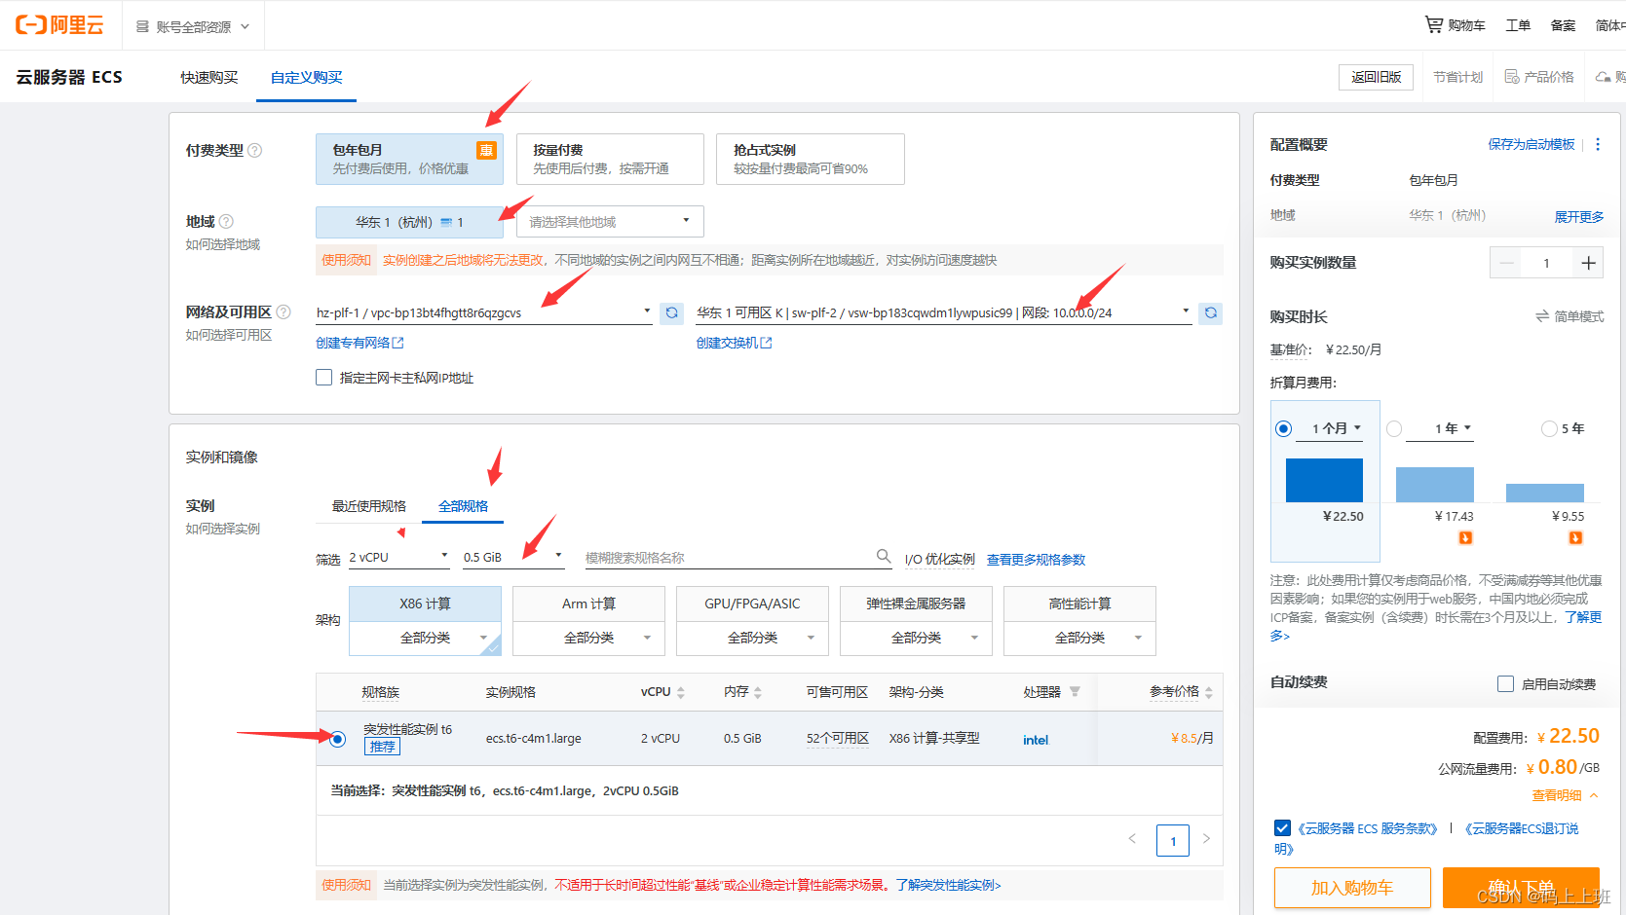
Task: Click the search magnifier icon
Action: point(884,556)
